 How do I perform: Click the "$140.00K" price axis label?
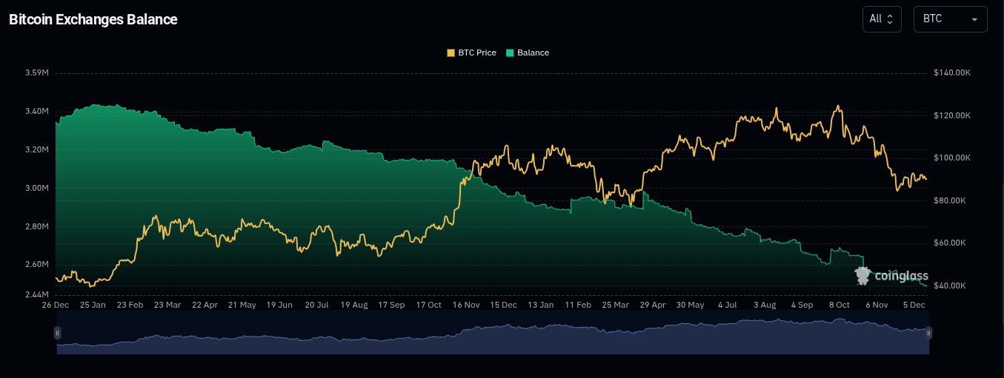pos(952,73)
